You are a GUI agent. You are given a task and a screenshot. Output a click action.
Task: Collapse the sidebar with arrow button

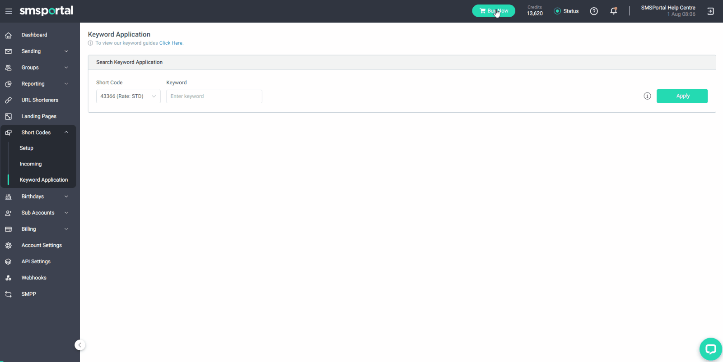coord(80,345)
